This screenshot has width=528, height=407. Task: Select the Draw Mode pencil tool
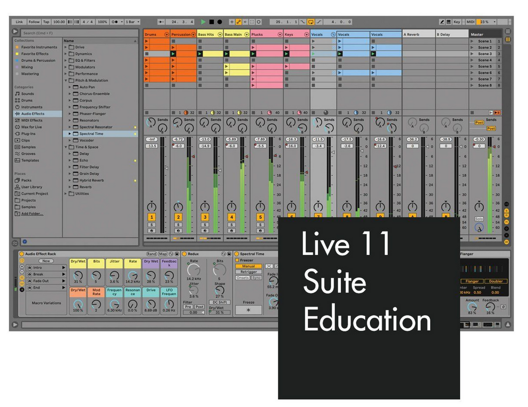tap(442, 22)
